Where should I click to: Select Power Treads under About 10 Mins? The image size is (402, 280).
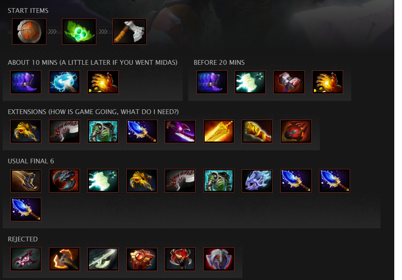26,82
